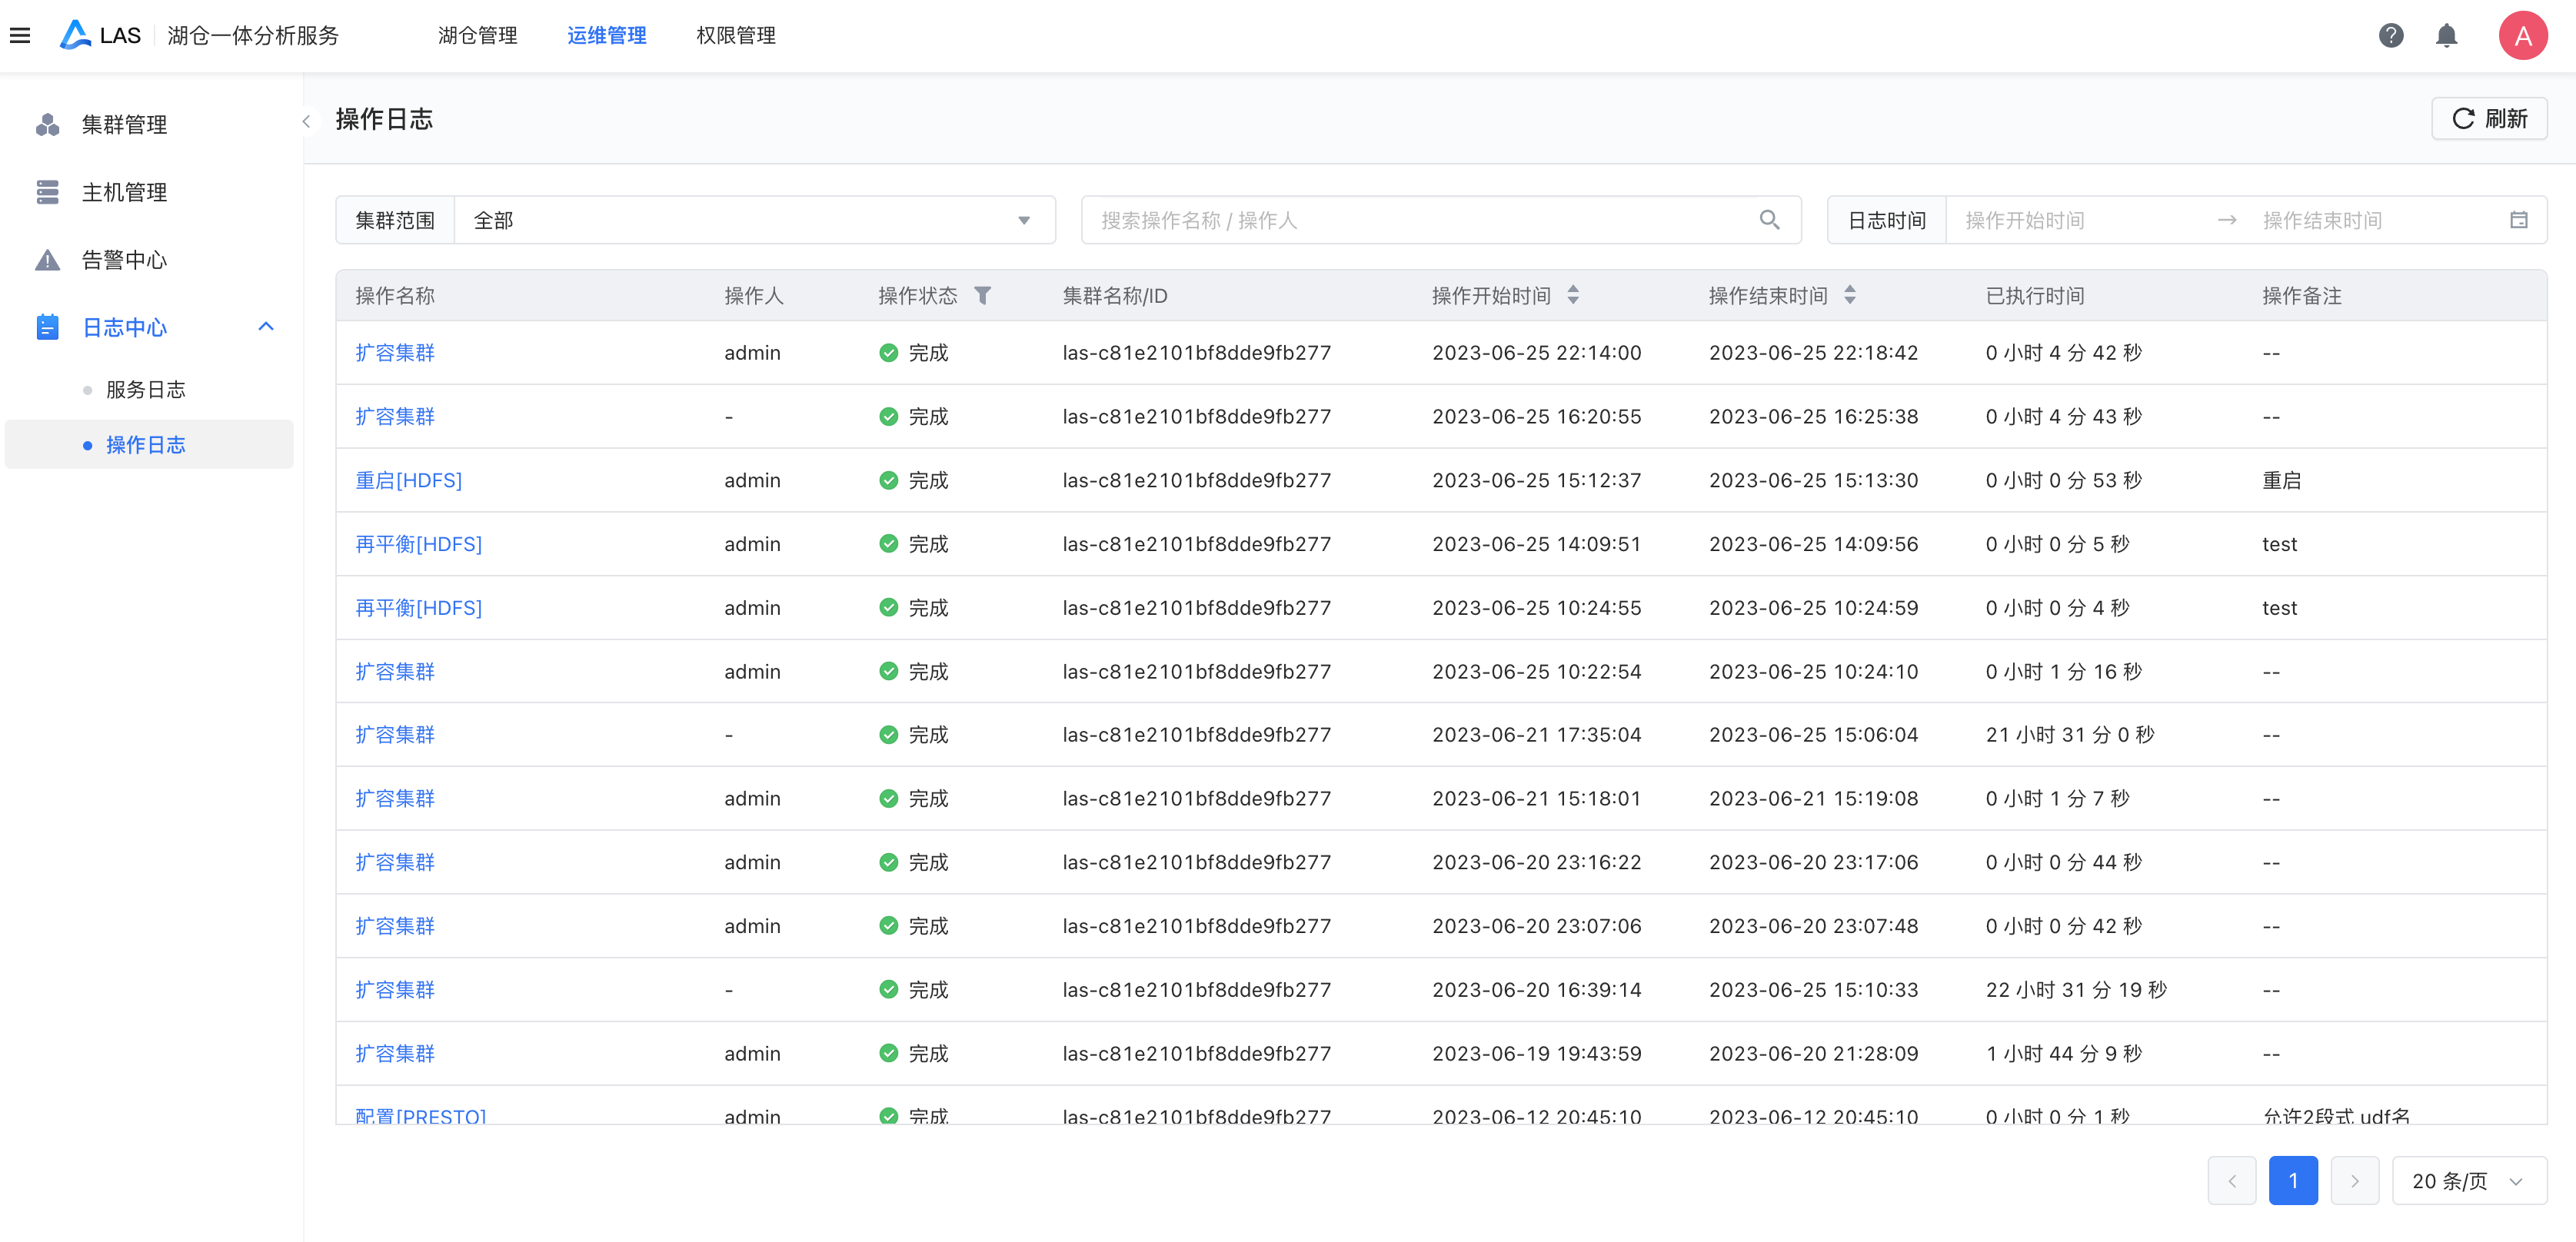Click the 刷新 refresh button
Viewport: 2576px width, 1242px height.
tap(2488, 119)
